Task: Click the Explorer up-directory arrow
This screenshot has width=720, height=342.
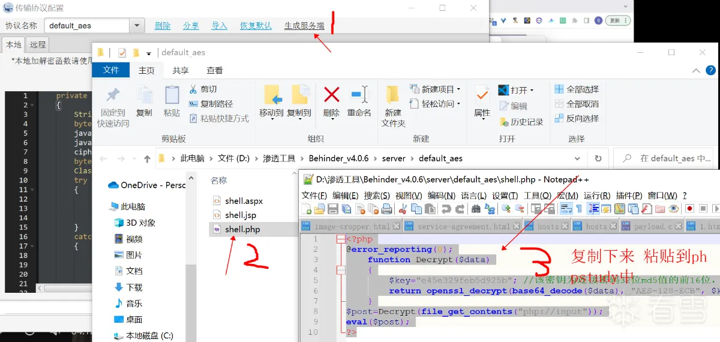Action: click(147, 159)
